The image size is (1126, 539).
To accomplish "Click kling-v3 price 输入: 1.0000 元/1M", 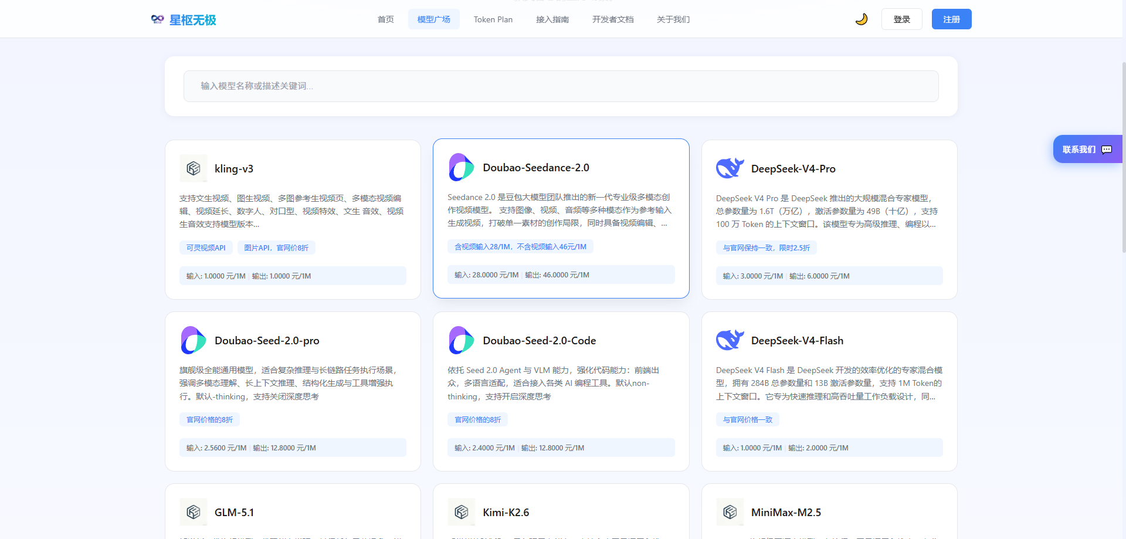I will coord(216,276).
